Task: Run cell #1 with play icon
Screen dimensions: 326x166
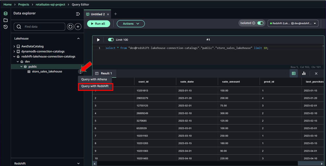Action: pyautogui.click(x=98, y=40)
